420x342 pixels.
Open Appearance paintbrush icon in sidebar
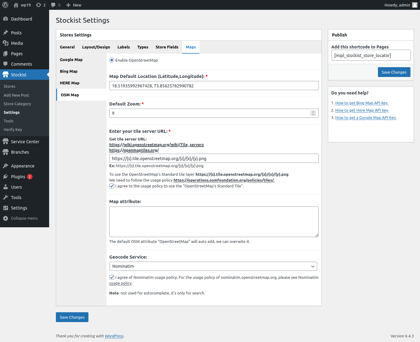point(6,166)
